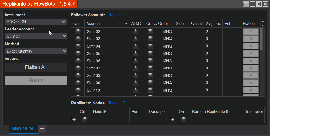Click the follower accounts vertical scrollbar thumb
Viewport: 329px width, 136px height.
click(x=263, y=39)
